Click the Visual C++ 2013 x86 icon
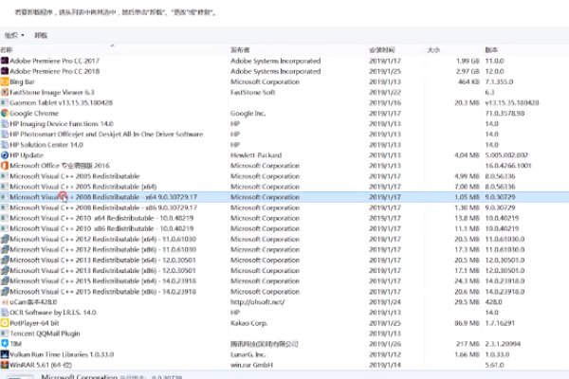The width and height of the screenshot is (569, 379). [5, 271]
